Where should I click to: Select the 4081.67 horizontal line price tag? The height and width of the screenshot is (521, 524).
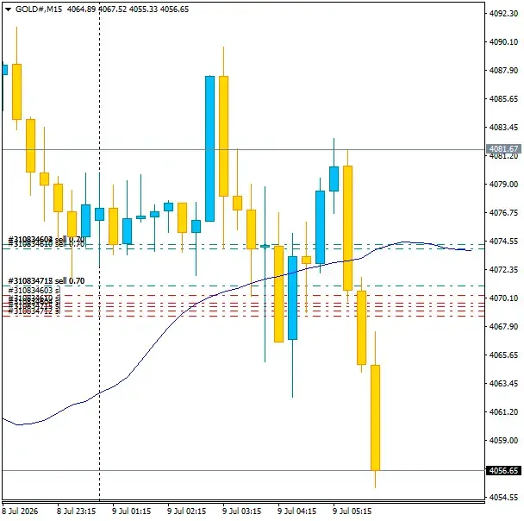(x=503, y=149)
